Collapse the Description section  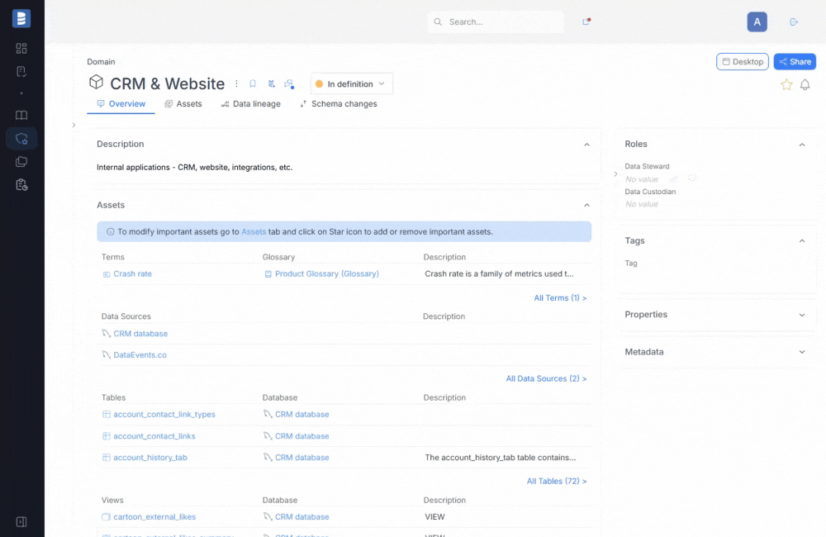586,145
